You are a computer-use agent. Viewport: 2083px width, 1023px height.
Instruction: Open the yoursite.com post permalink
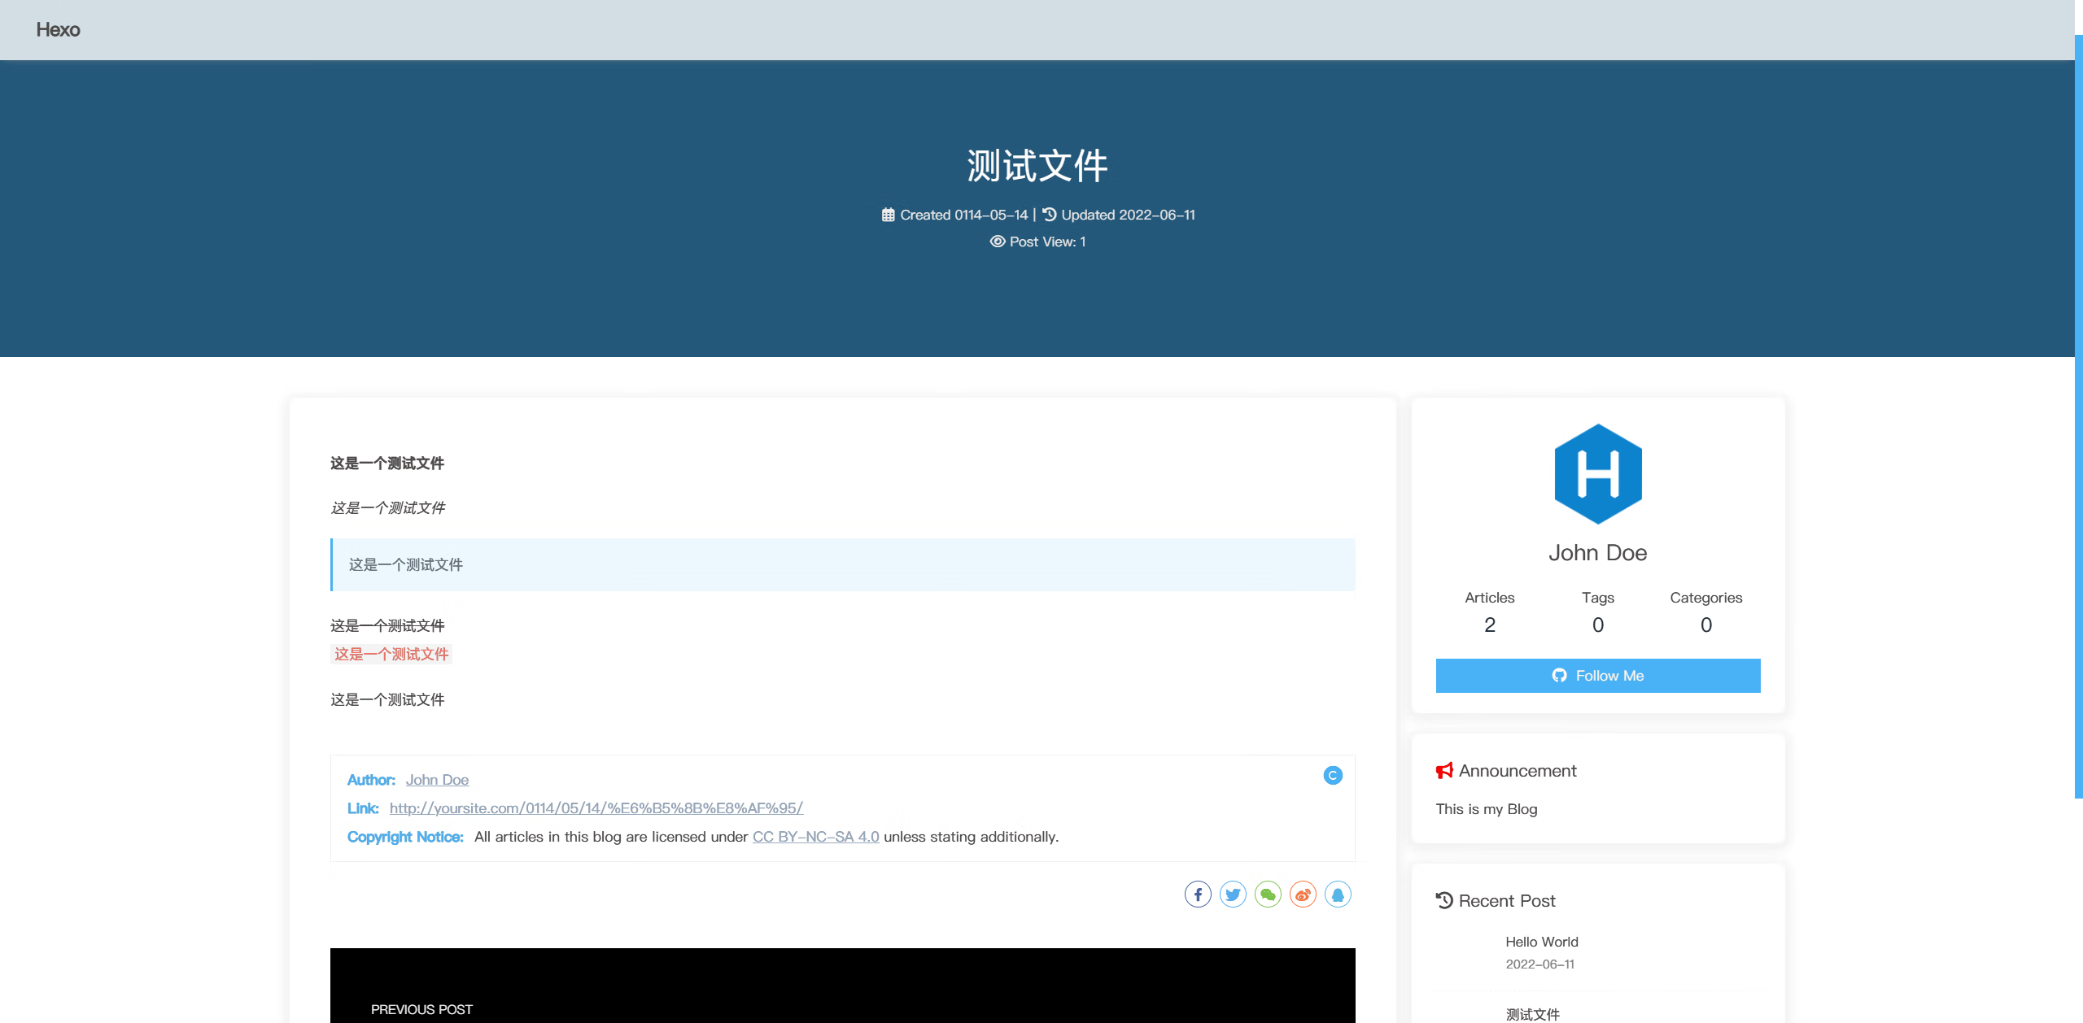[596, 808]
